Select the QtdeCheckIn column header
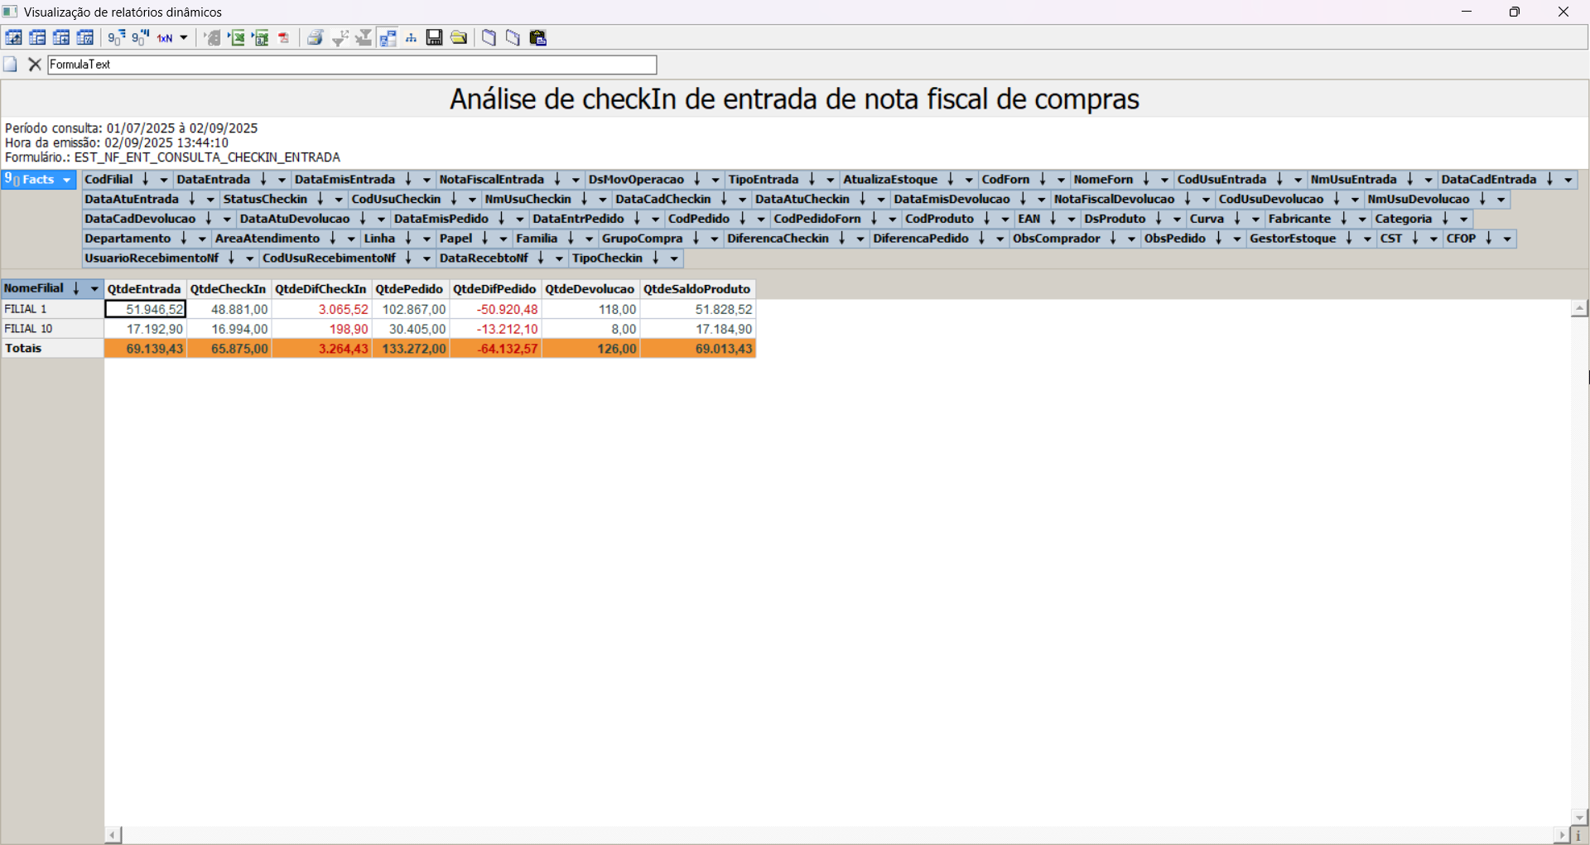 [x=229, y=289]
